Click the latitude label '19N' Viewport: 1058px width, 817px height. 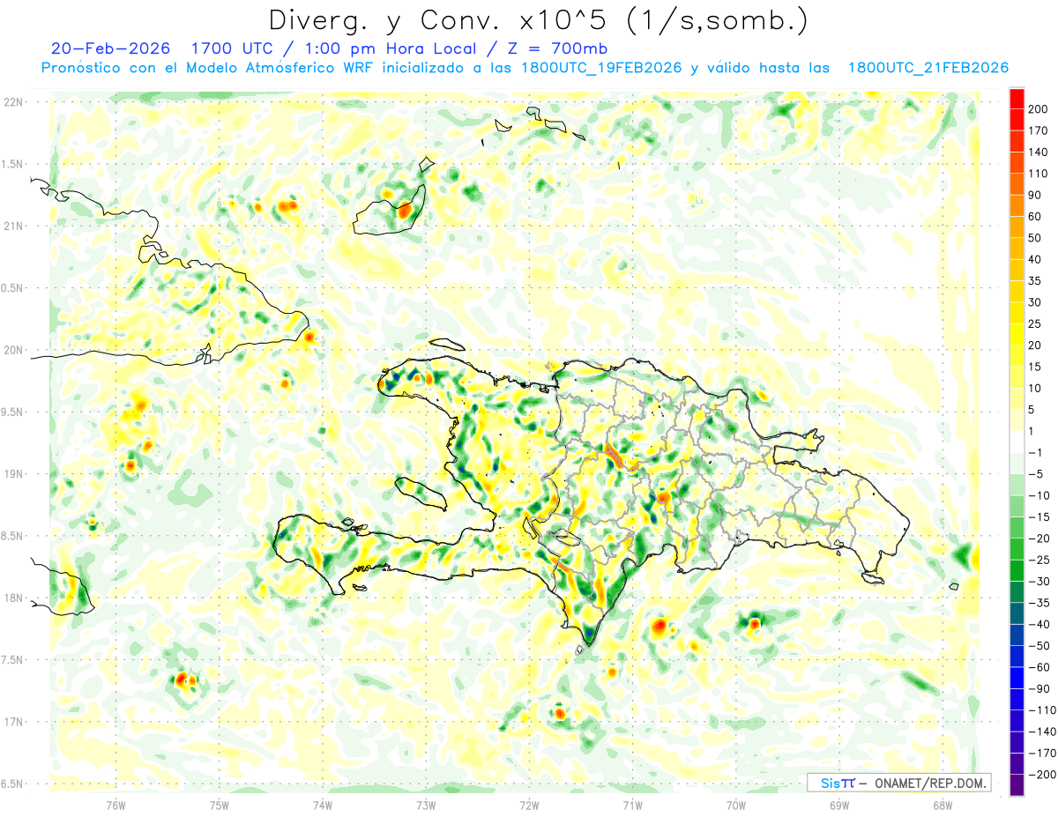click(x=13, y=474)
